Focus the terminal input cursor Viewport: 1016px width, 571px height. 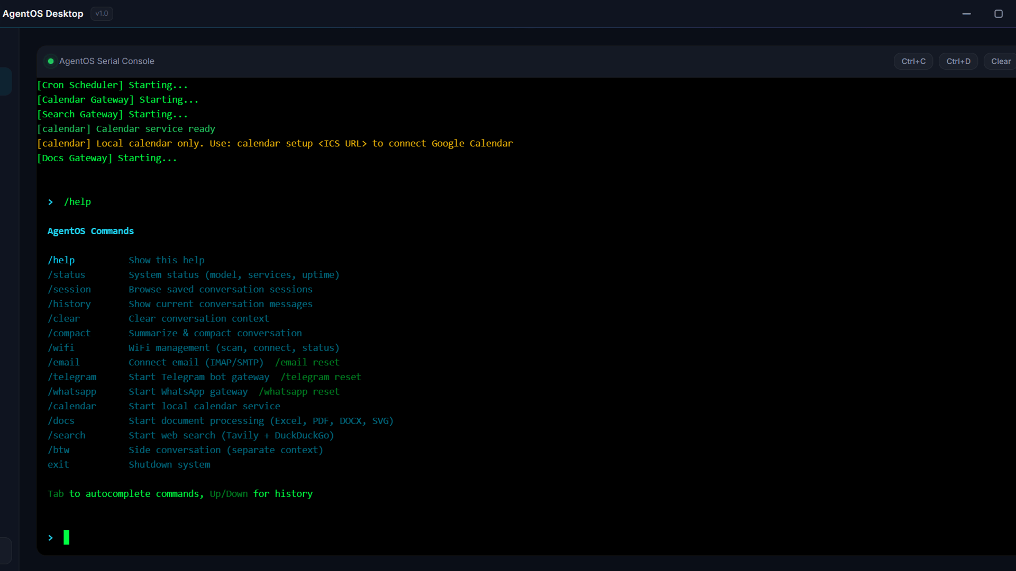coord(67,538)
